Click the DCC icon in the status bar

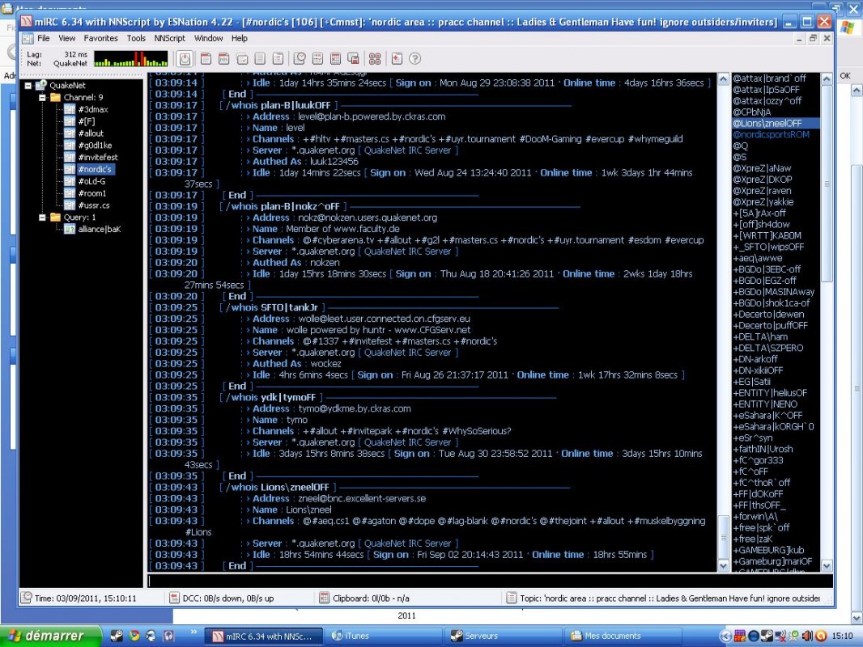point(176,598)
